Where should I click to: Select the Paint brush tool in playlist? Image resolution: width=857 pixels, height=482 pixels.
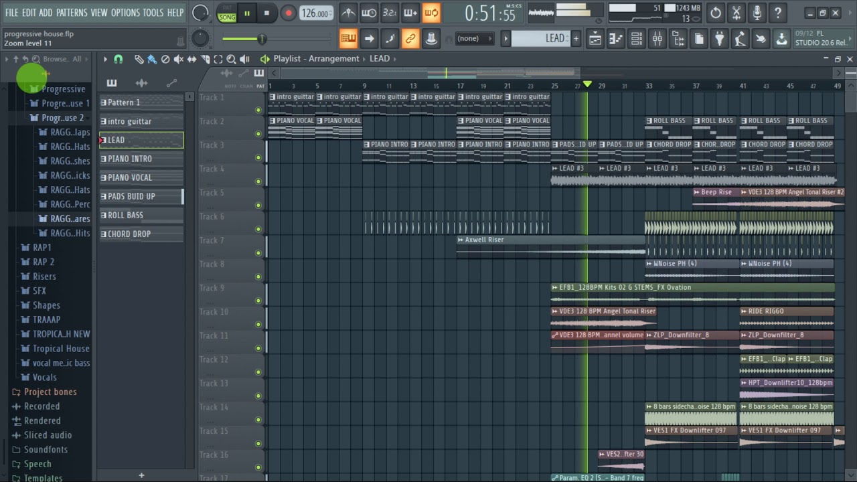pos(152,59)
